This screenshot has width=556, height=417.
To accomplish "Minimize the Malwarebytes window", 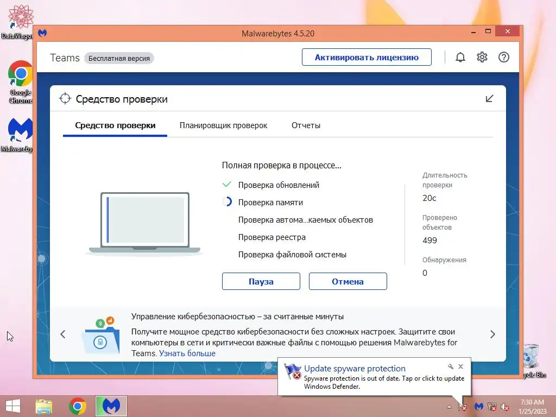I will point(473,31).
